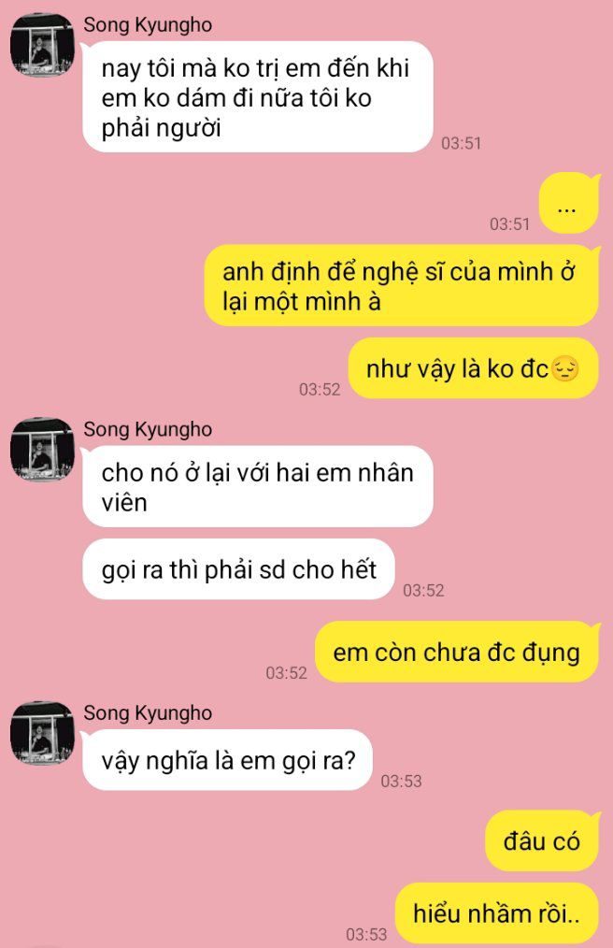Tap the 'anh định để nghệ sĩ' message bubble

click(x=402, y=285)
